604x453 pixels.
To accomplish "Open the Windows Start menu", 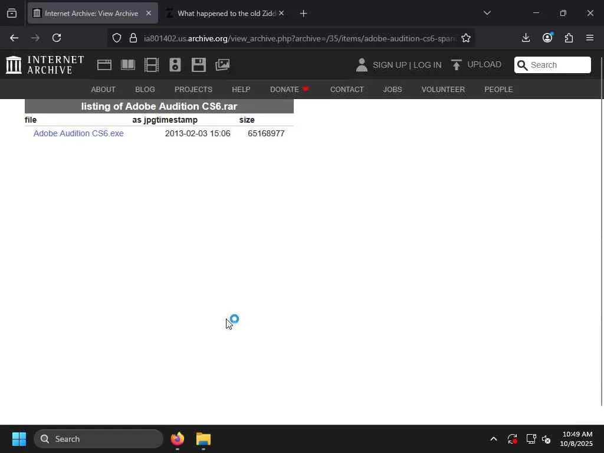I will [x=19, y=439].
